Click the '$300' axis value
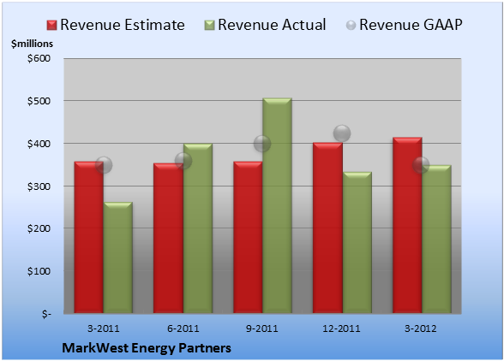 point(39,186)
